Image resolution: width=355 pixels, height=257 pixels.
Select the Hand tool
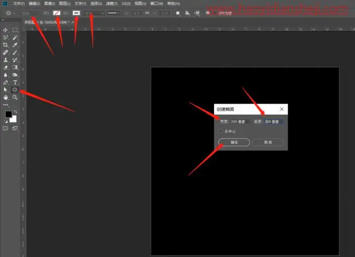click(x=6, y=97)
